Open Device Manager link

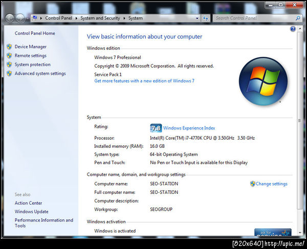pyautogui.click(x=31, y=47)
